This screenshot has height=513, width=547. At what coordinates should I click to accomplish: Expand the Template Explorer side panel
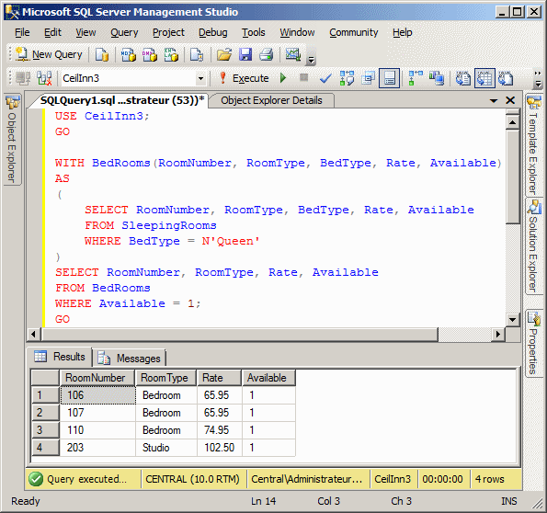[x=534, y=145]
